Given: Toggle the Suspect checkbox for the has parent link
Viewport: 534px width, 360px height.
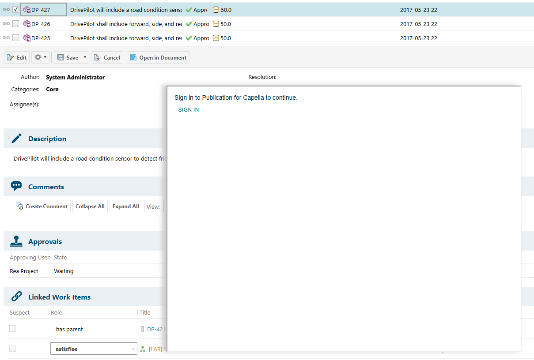Looking at the screenshot, I should (13, 329).
